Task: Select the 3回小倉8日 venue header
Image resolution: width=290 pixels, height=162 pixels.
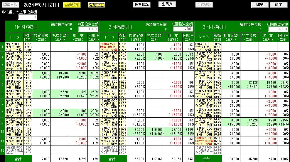Action: pos(214,27)
